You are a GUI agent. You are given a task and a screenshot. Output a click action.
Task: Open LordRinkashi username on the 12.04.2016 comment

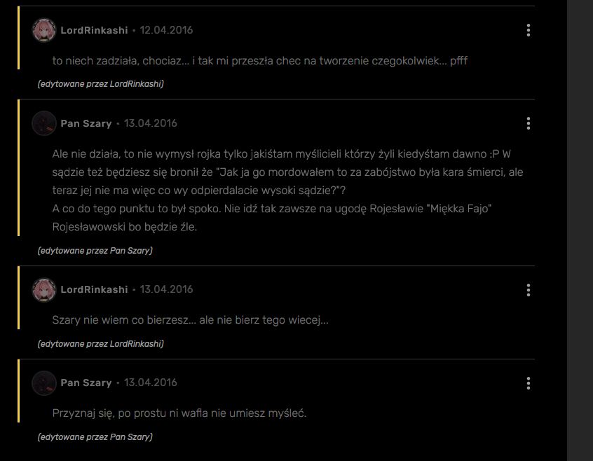[x=94, y=30]
